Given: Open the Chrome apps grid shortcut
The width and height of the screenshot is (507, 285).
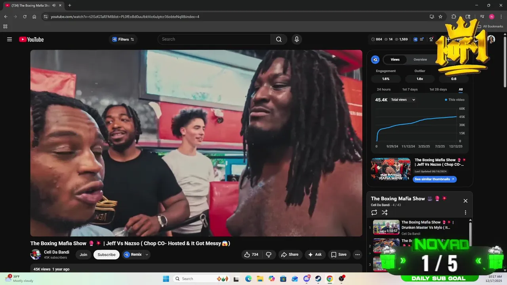Looking at the screenshot, I should [5, 27].
